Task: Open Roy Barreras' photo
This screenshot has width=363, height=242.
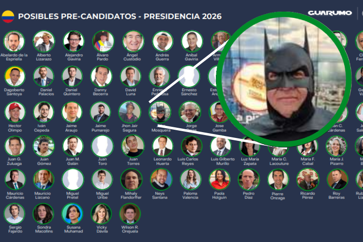Action: pos(337,180)
